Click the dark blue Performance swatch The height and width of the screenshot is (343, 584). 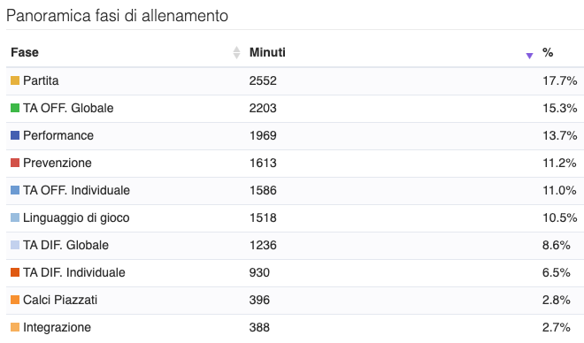tap(15, 135)
